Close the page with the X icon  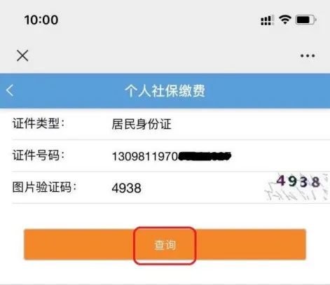click(x=22, y=55)
